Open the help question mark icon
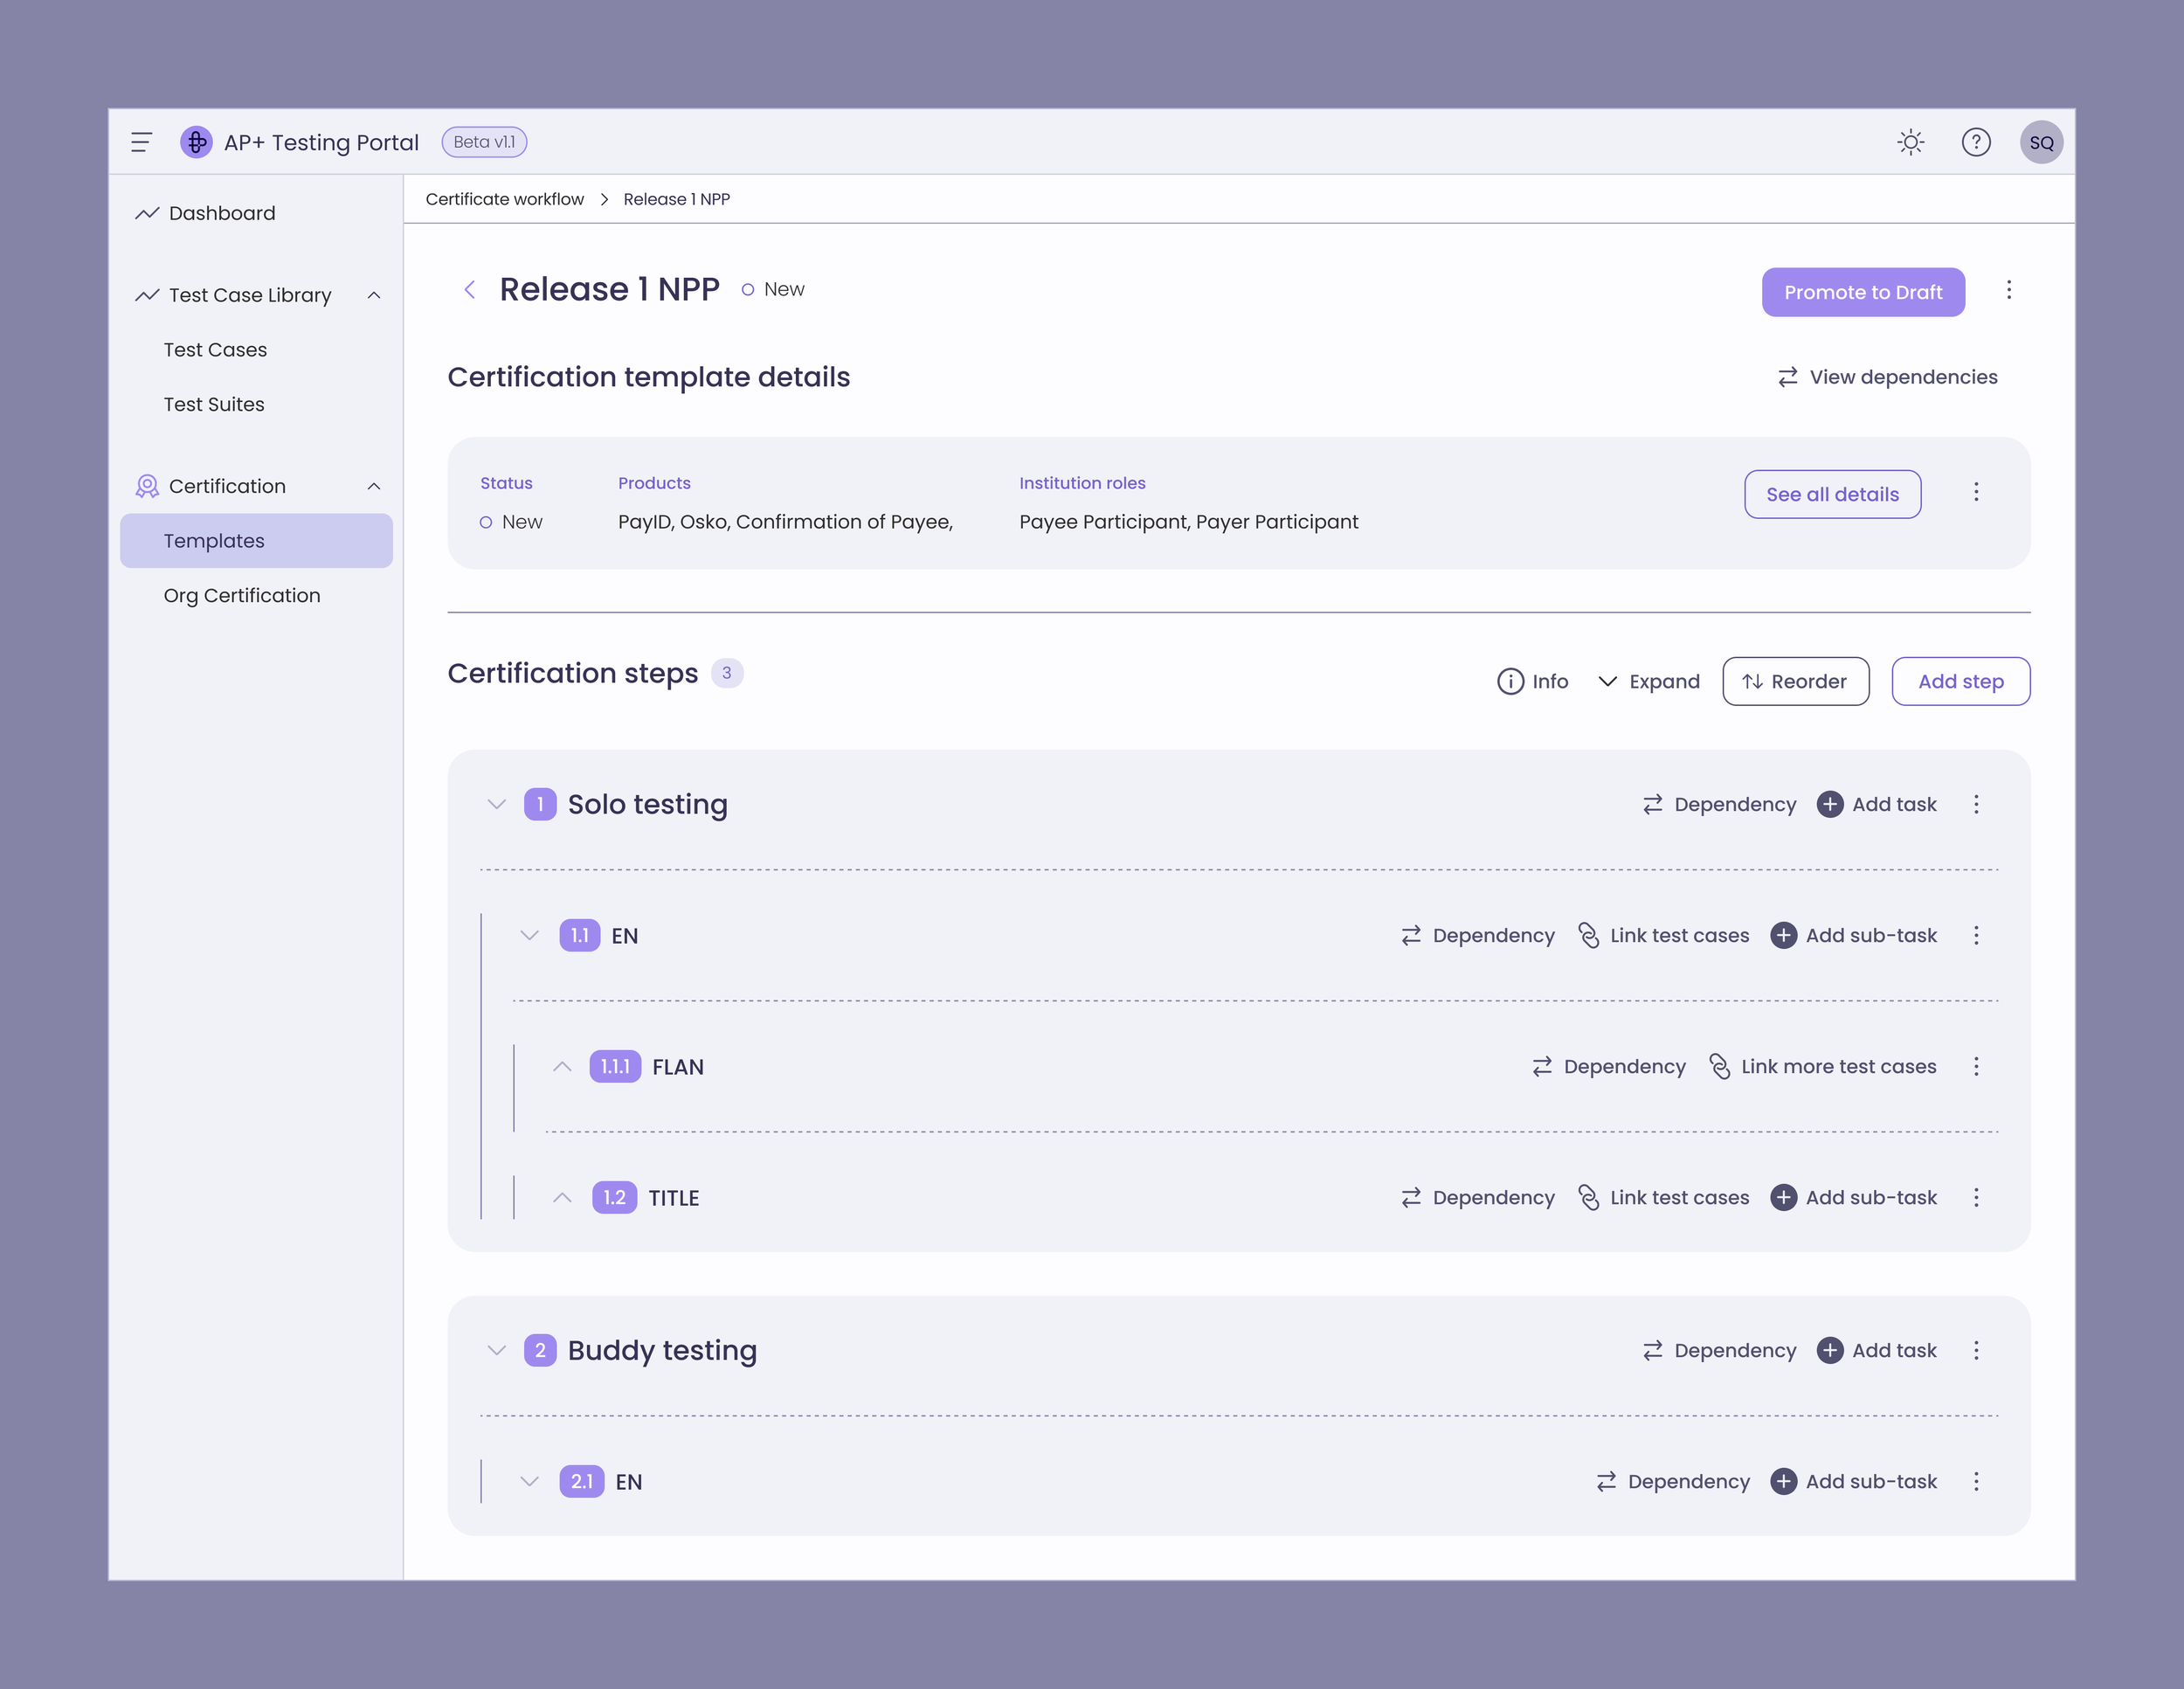Image resolution: width=2184 pixels, height=1689 pixels. pyautogui.click(x=1976, y=142)
